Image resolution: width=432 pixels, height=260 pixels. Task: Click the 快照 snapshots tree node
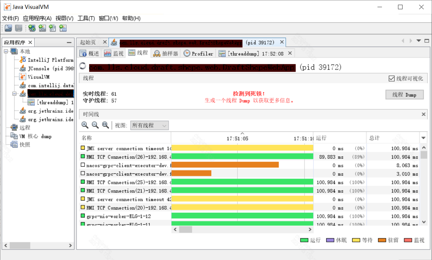coord(20,145)
